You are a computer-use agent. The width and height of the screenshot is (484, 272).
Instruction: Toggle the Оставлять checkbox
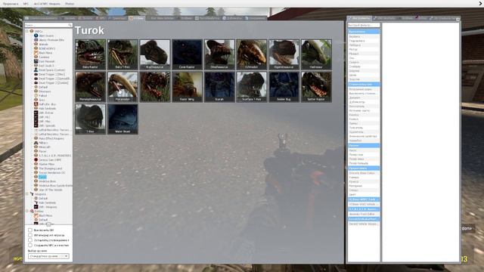pyautogui.click(x=30, y=240)
